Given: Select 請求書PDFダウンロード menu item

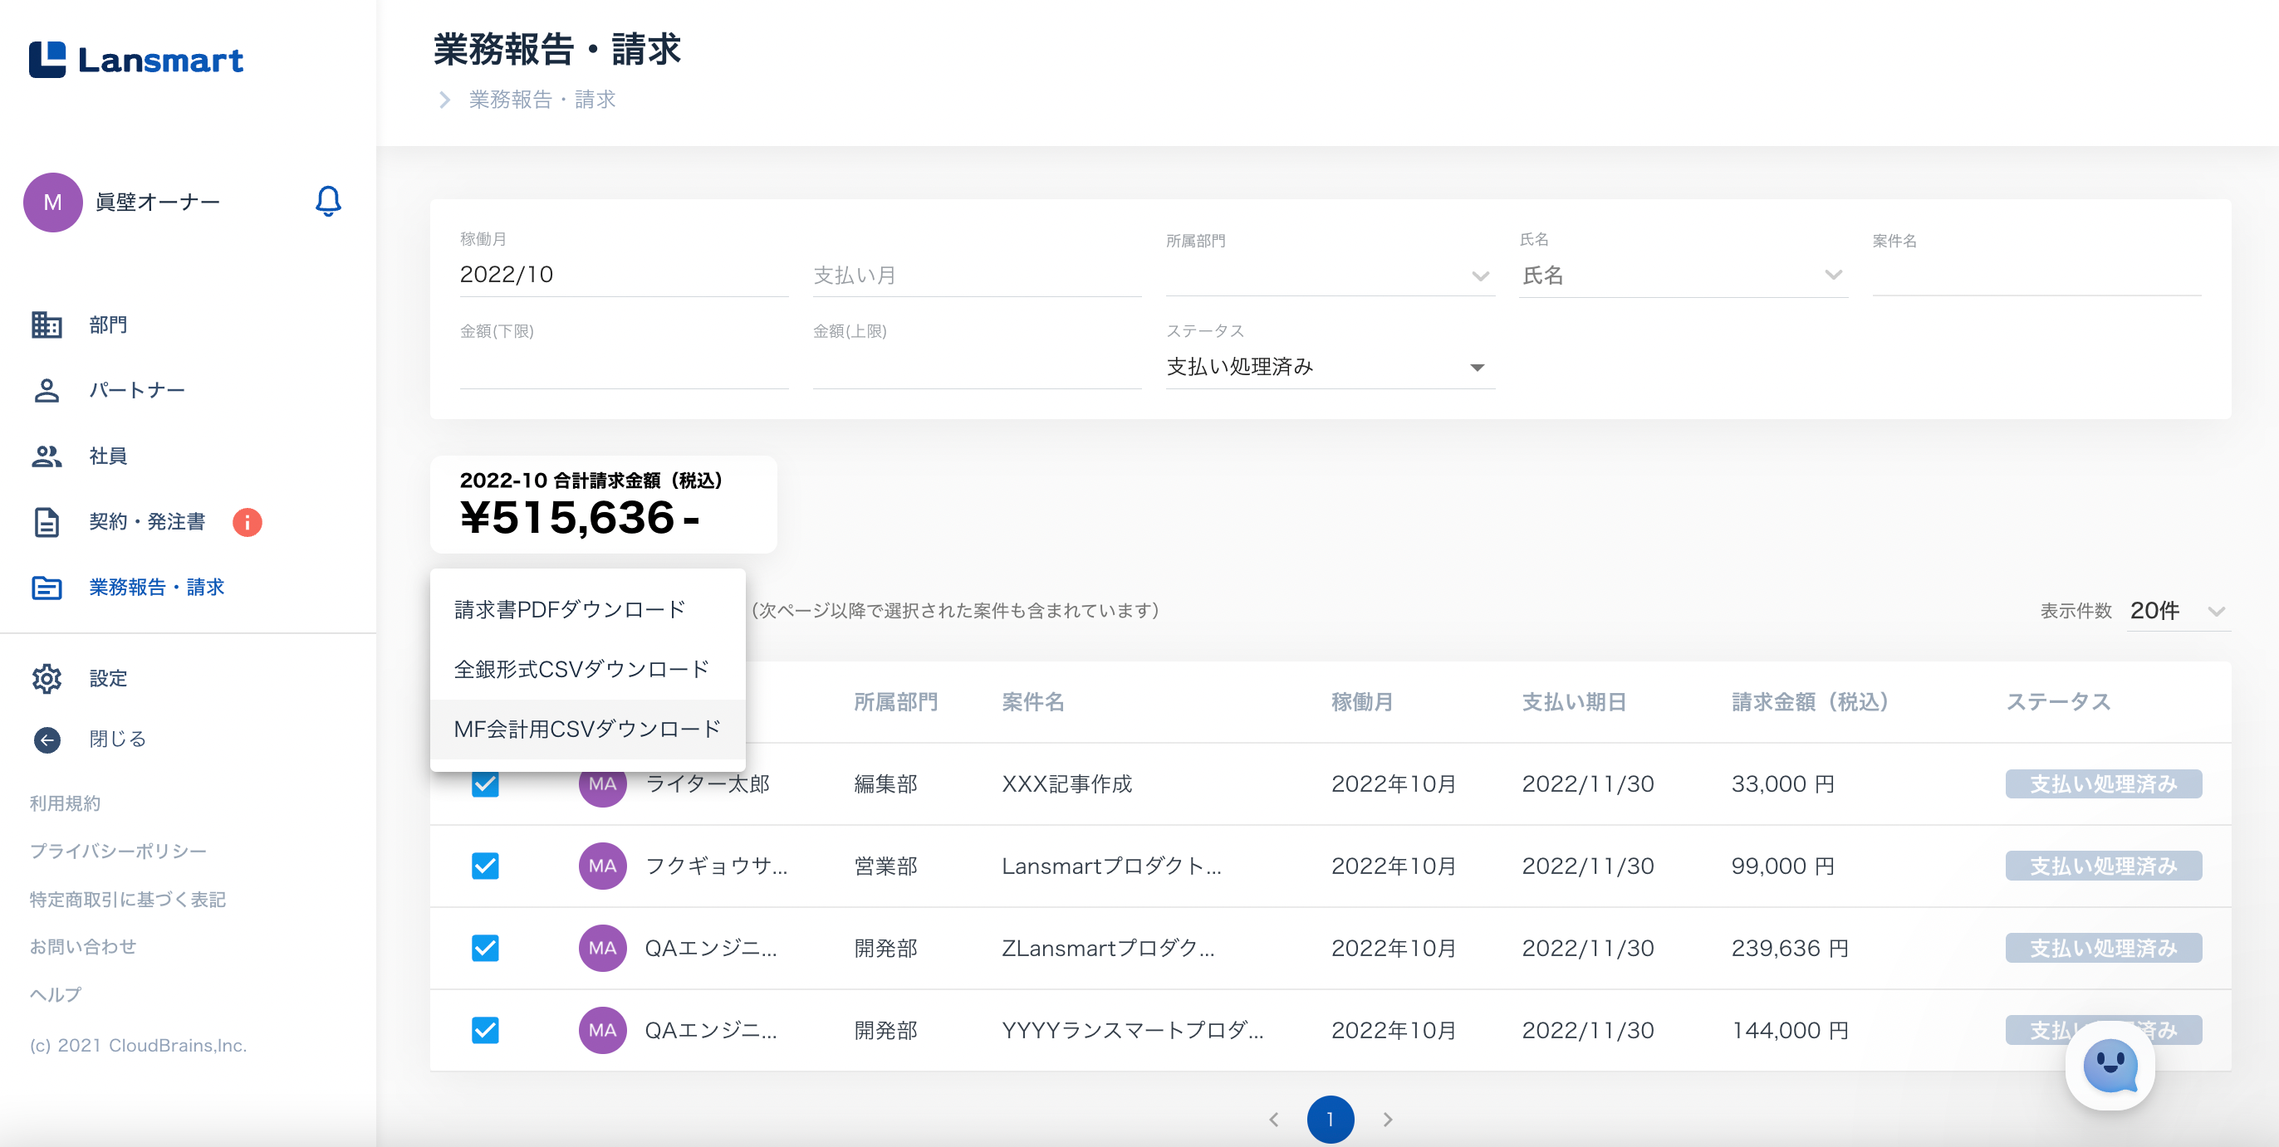Looking at the screenshot, I should pos(570,609).
